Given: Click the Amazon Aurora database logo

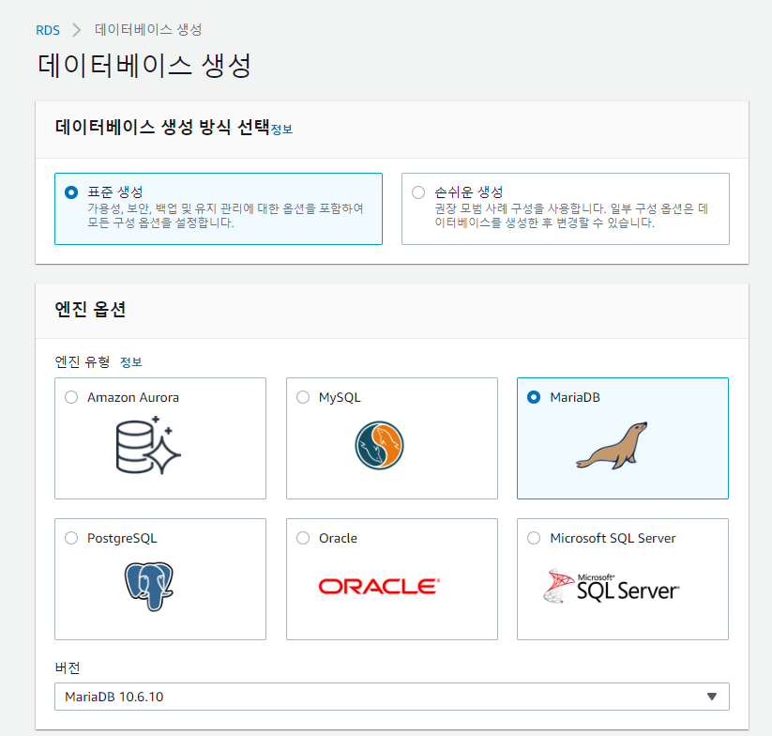Looking at the screenshot, I should click(x=148, y=445).
